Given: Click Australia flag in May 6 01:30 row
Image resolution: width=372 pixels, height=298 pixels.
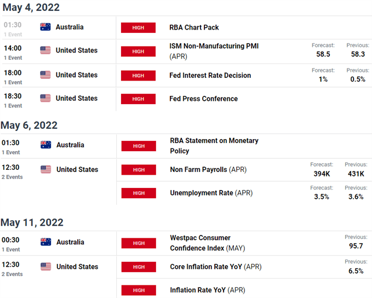Looking at the screenshot, I should coord(46,145).
